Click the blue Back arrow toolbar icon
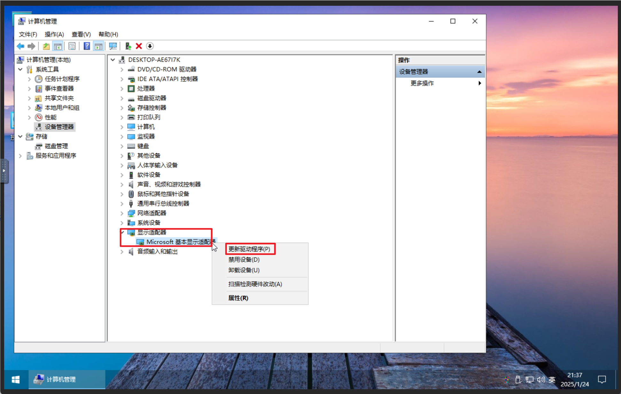The height and width of the screenshot is (394, 621). point(20,46)
